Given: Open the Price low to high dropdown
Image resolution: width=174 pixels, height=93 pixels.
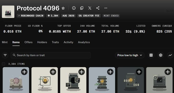Looking at the screenshot, I should [x=130, y=55].
